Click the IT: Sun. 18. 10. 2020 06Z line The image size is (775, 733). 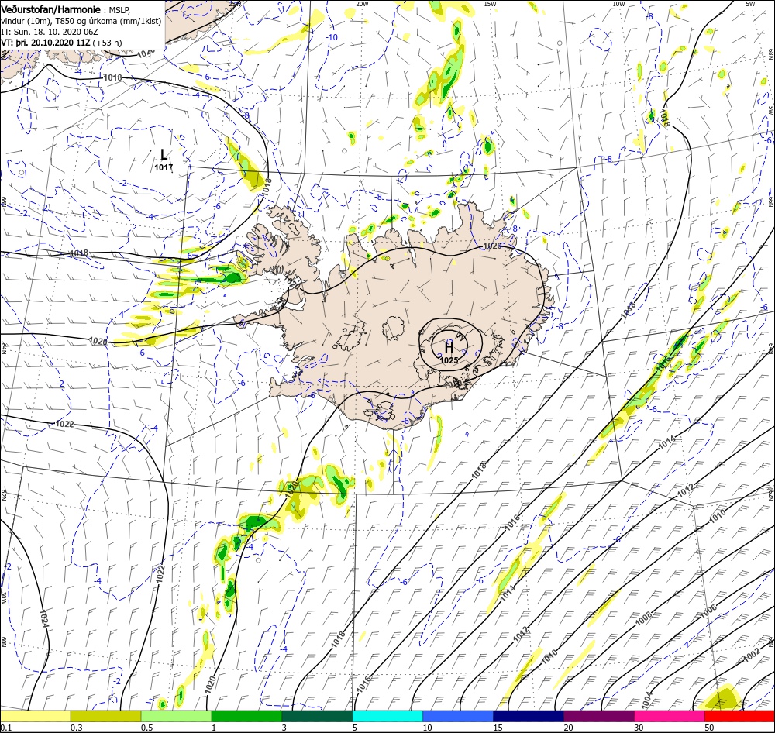click(50, 32)
